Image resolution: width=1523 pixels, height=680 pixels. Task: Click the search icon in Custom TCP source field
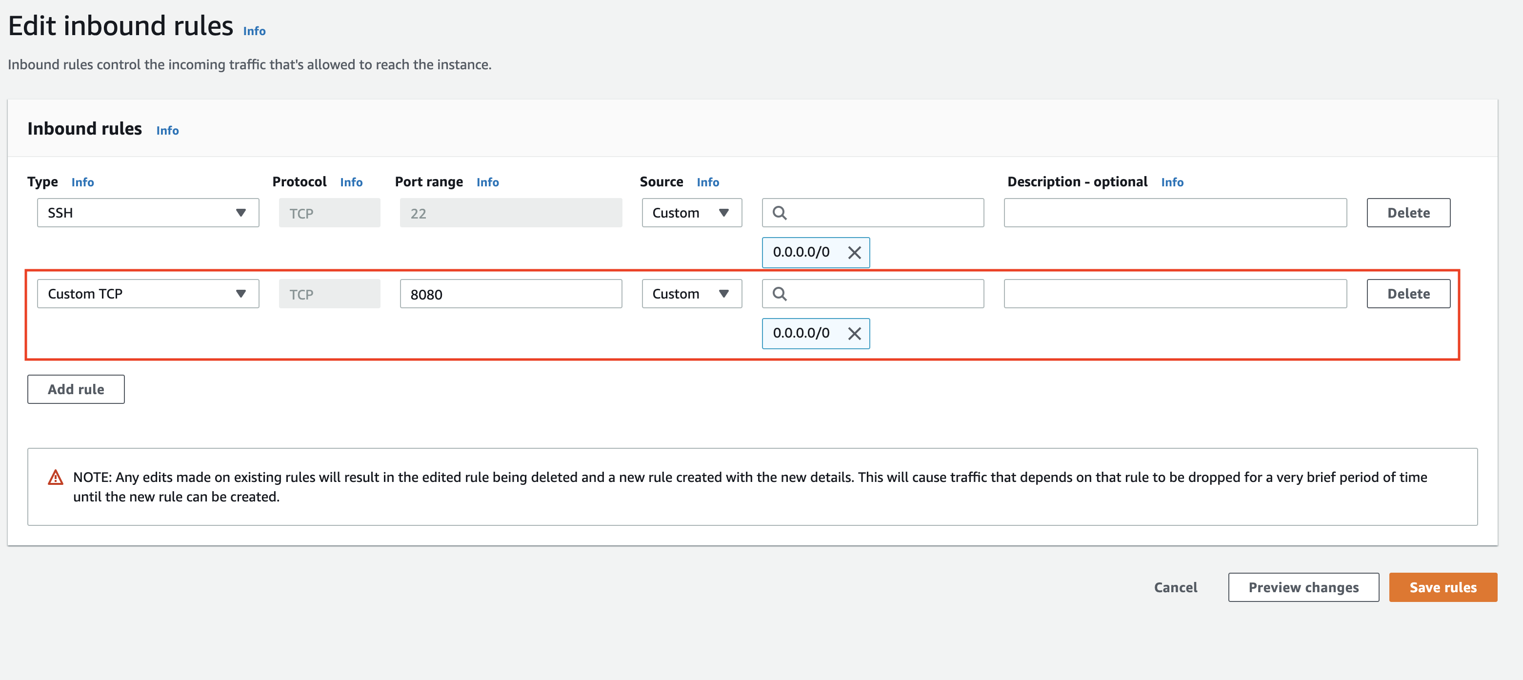coord(779,294)
